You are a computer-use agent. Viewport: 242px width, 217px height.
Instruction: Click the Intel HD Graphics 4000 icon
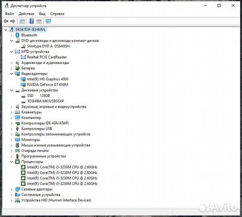point(23,79)
